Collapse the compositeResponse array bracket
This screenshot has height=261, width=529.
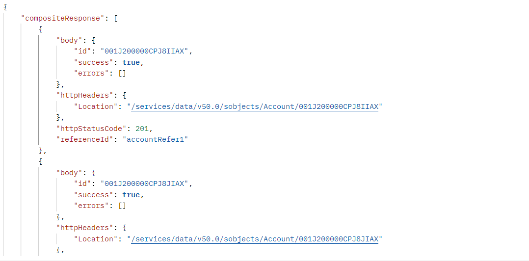114,18
